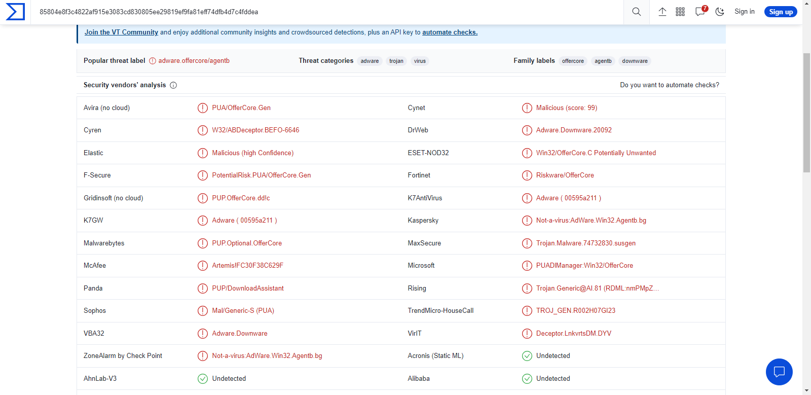
Task: Select the offercore family label tag
Action: [x=573, y=61]
